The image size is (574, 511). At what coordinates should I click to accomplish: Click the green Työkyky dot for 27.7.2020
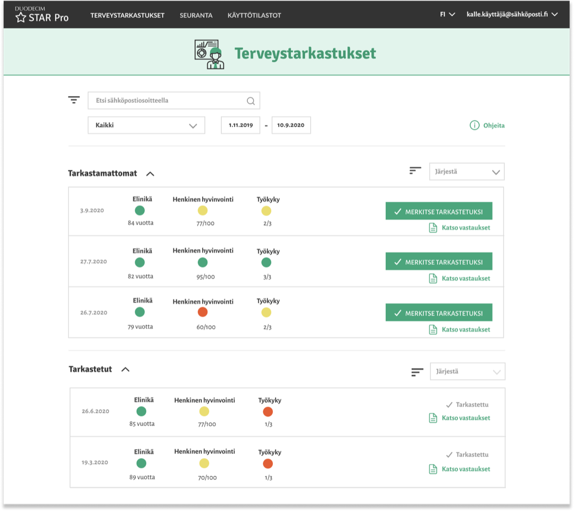click(267, 262)
